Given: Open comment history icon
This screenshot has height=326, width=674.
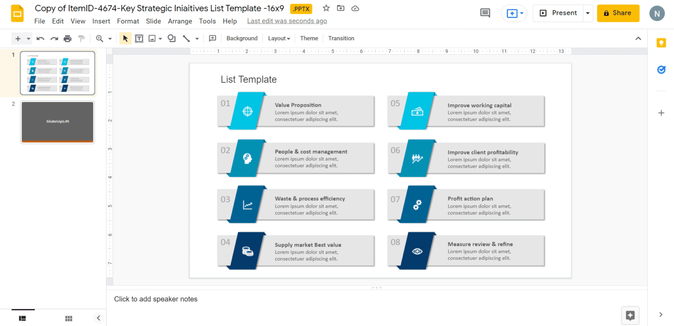Looking at the screenshot, I should (x=485, y=13).
